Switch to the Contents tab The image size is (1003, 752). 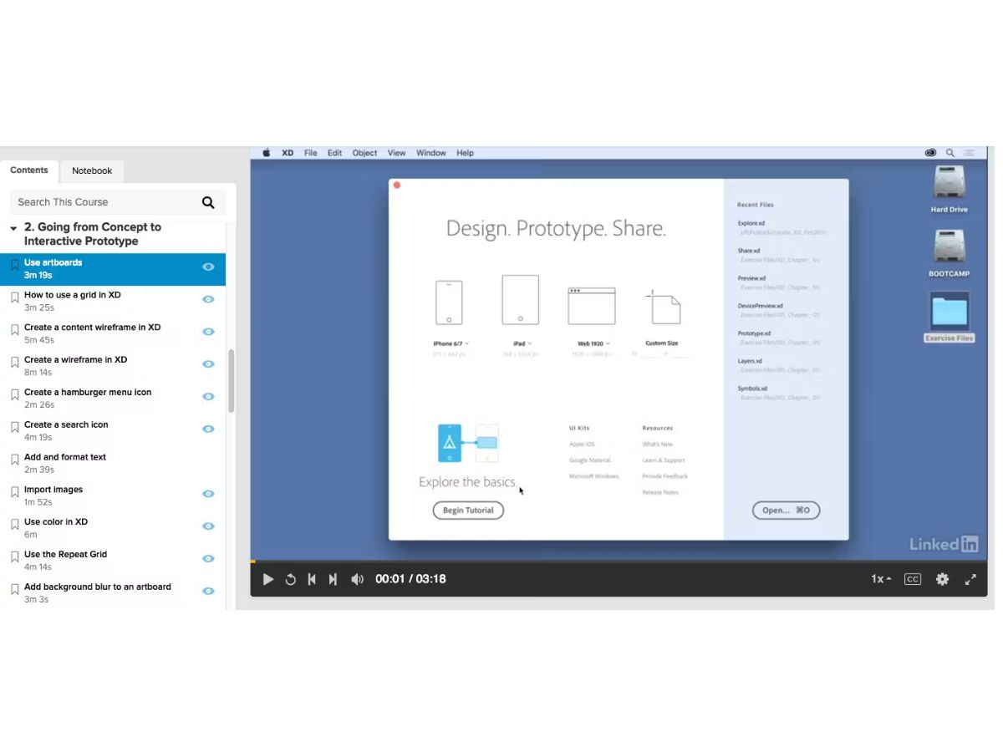click(x=29, y=170)
